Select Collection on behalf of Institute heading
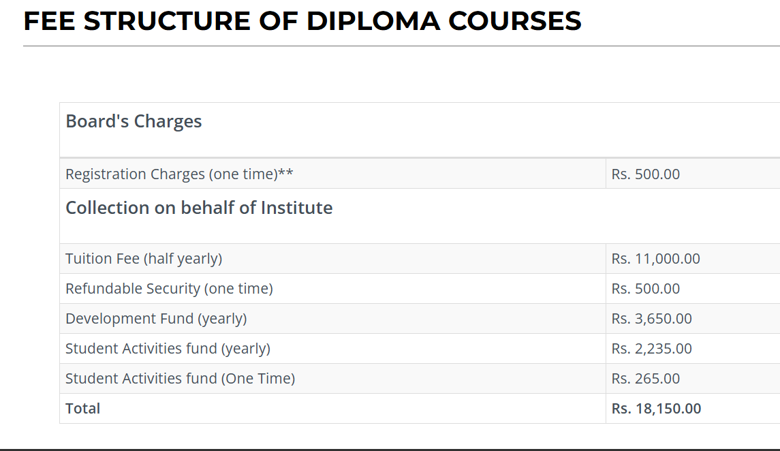 [199, 208]
